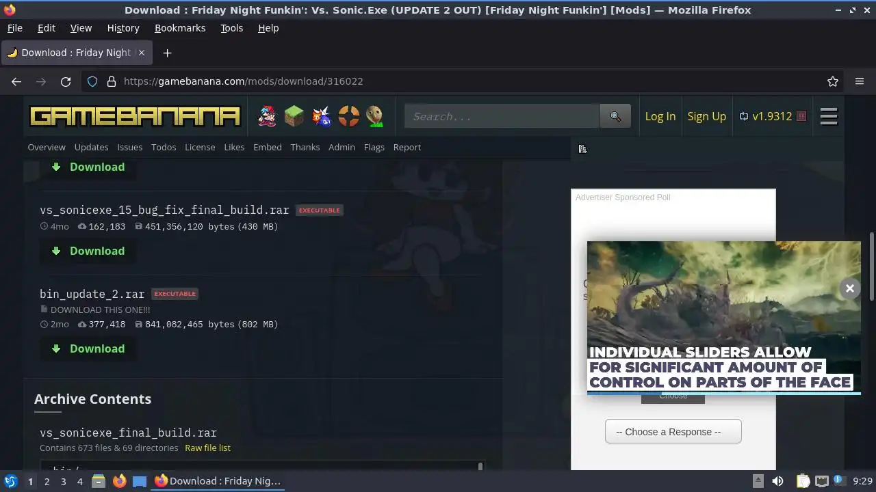Go back to the previous page
The width and height of the screenshot is (876, 492).
pos(16,81)
